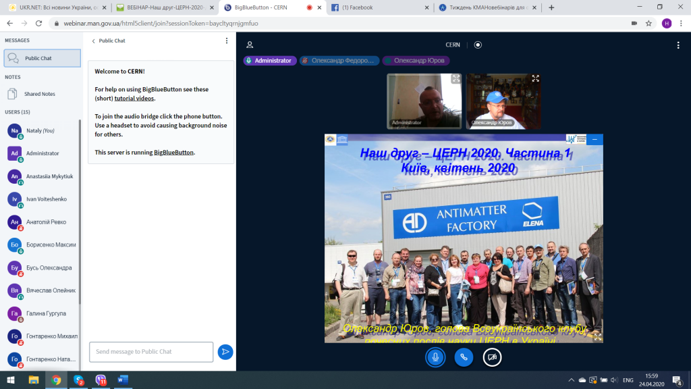Mute your microphone button

(x=435, y=357)
